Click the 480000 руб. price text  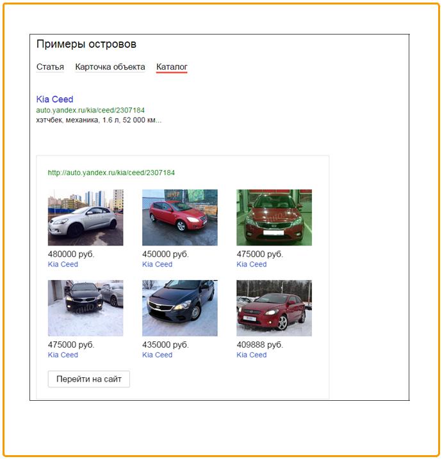point(71,254)
